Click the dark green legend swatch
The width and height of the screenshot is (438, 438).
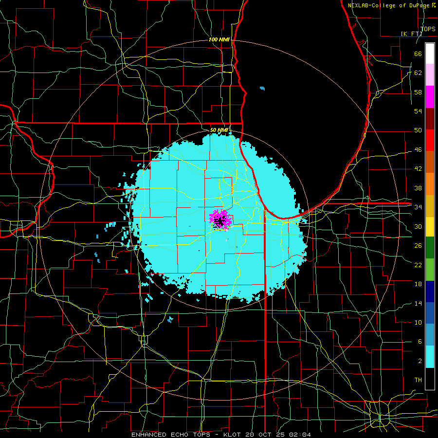(x=430, y=248)
